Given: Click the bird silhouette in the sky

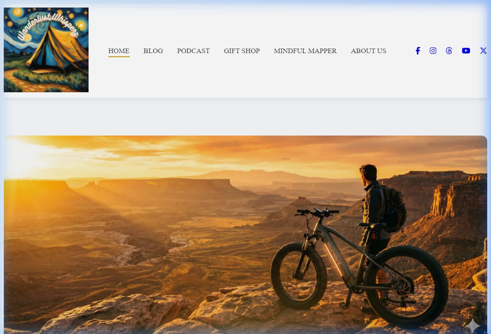Looking at the screenshot, I should pyautogui.click(x=286, y=159).
